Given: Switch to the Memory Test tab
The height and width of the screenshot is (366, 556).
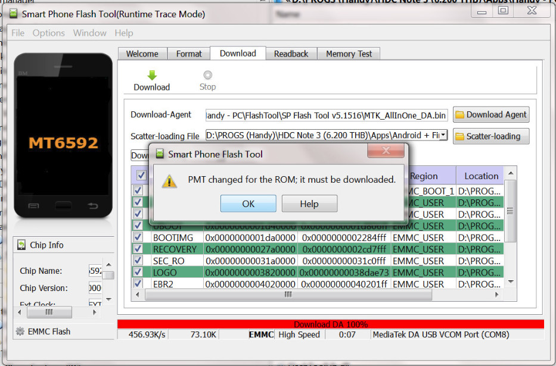Looking at the screenshot, I should point(349,54).
